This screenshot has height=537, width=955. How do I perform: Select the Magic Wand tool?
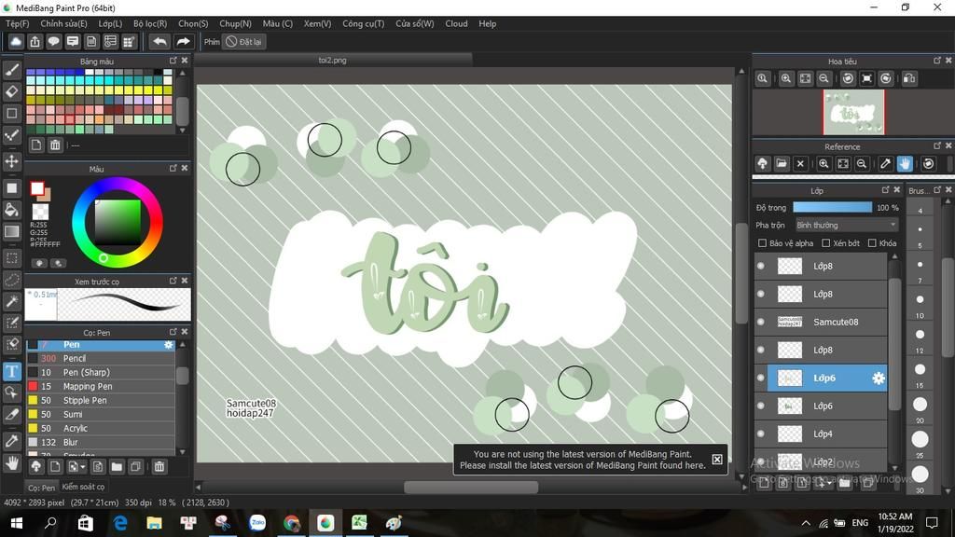[x=11, y=301]
